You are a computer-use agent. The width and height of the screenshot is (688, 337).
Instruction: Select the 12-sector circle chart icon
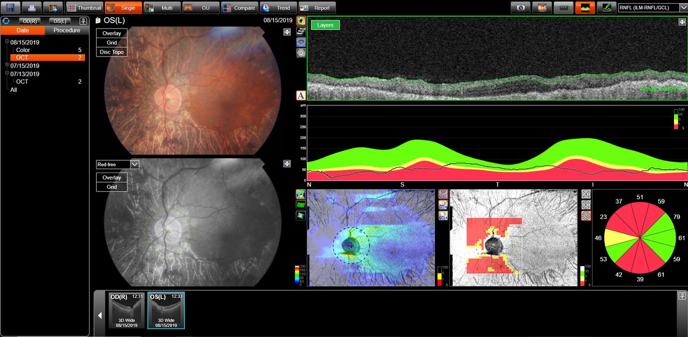[x=586, y=216]
